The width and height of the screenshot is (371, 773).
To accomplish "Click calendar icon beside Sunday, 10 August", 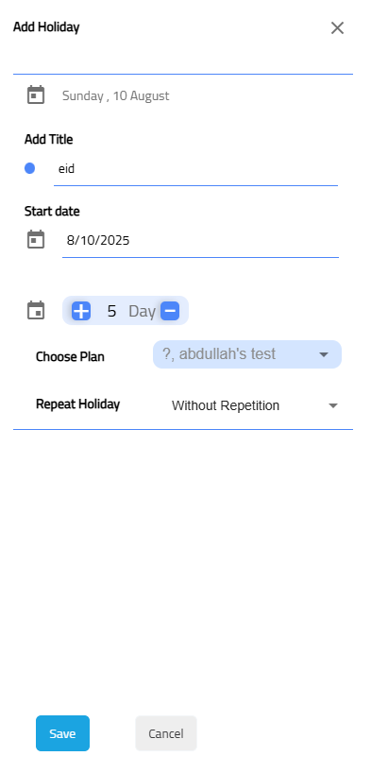I will click(36, 95).
